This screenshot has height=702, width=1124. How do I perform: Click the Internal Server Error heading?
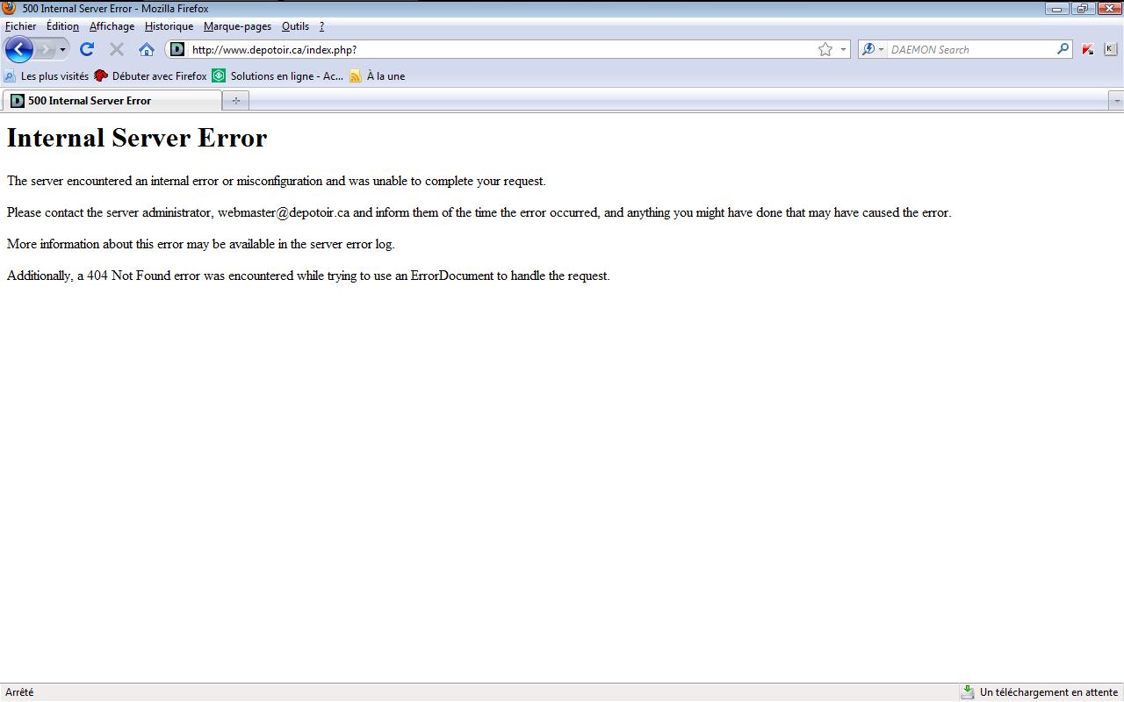(137, 138)
